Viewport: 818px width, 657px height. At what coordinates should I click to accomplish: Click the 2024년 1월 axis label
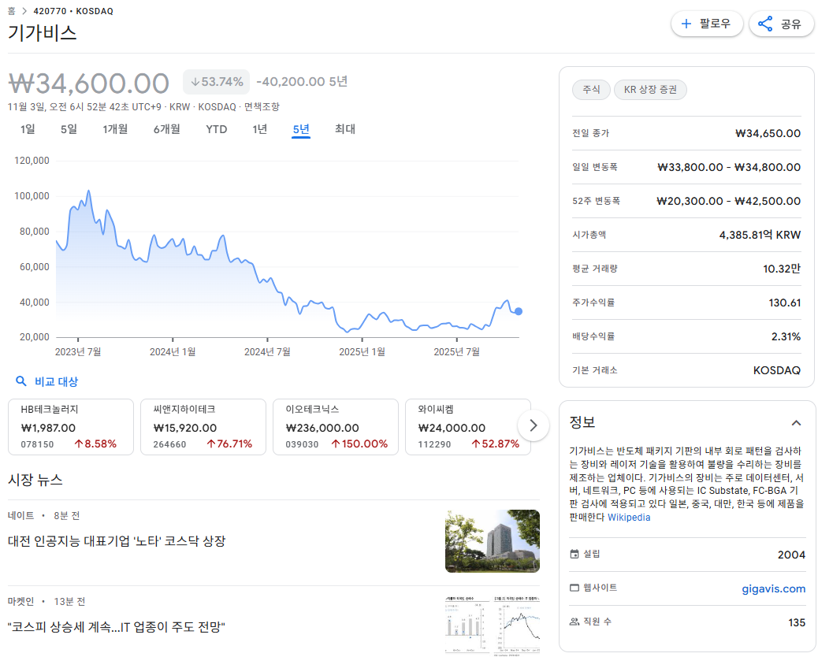tap(173, 352)
